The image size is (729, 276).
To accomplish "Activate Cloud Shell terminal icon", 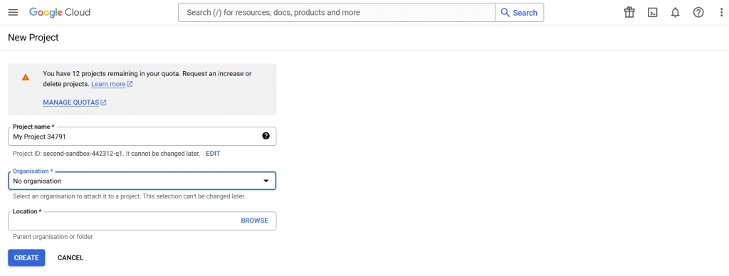I will [x=652, y=13].
